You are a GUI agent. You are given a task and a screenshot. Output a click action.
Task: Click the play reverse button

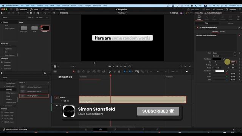113,66
